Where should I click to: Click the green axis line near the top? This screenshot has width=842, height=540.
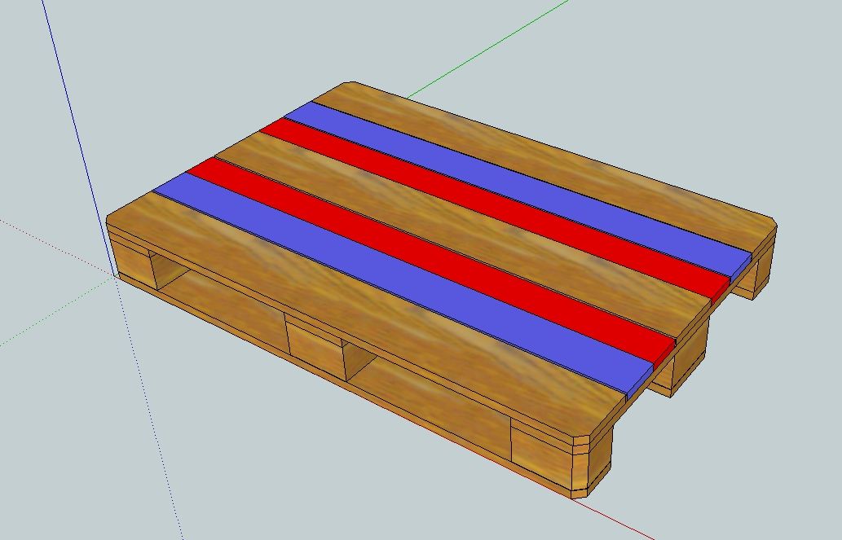tap(489, 45)
